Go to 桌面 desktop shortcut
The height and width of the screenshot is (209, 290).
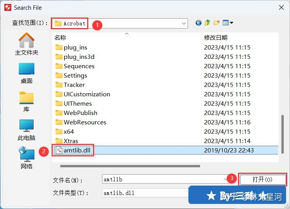pos(27,73)
